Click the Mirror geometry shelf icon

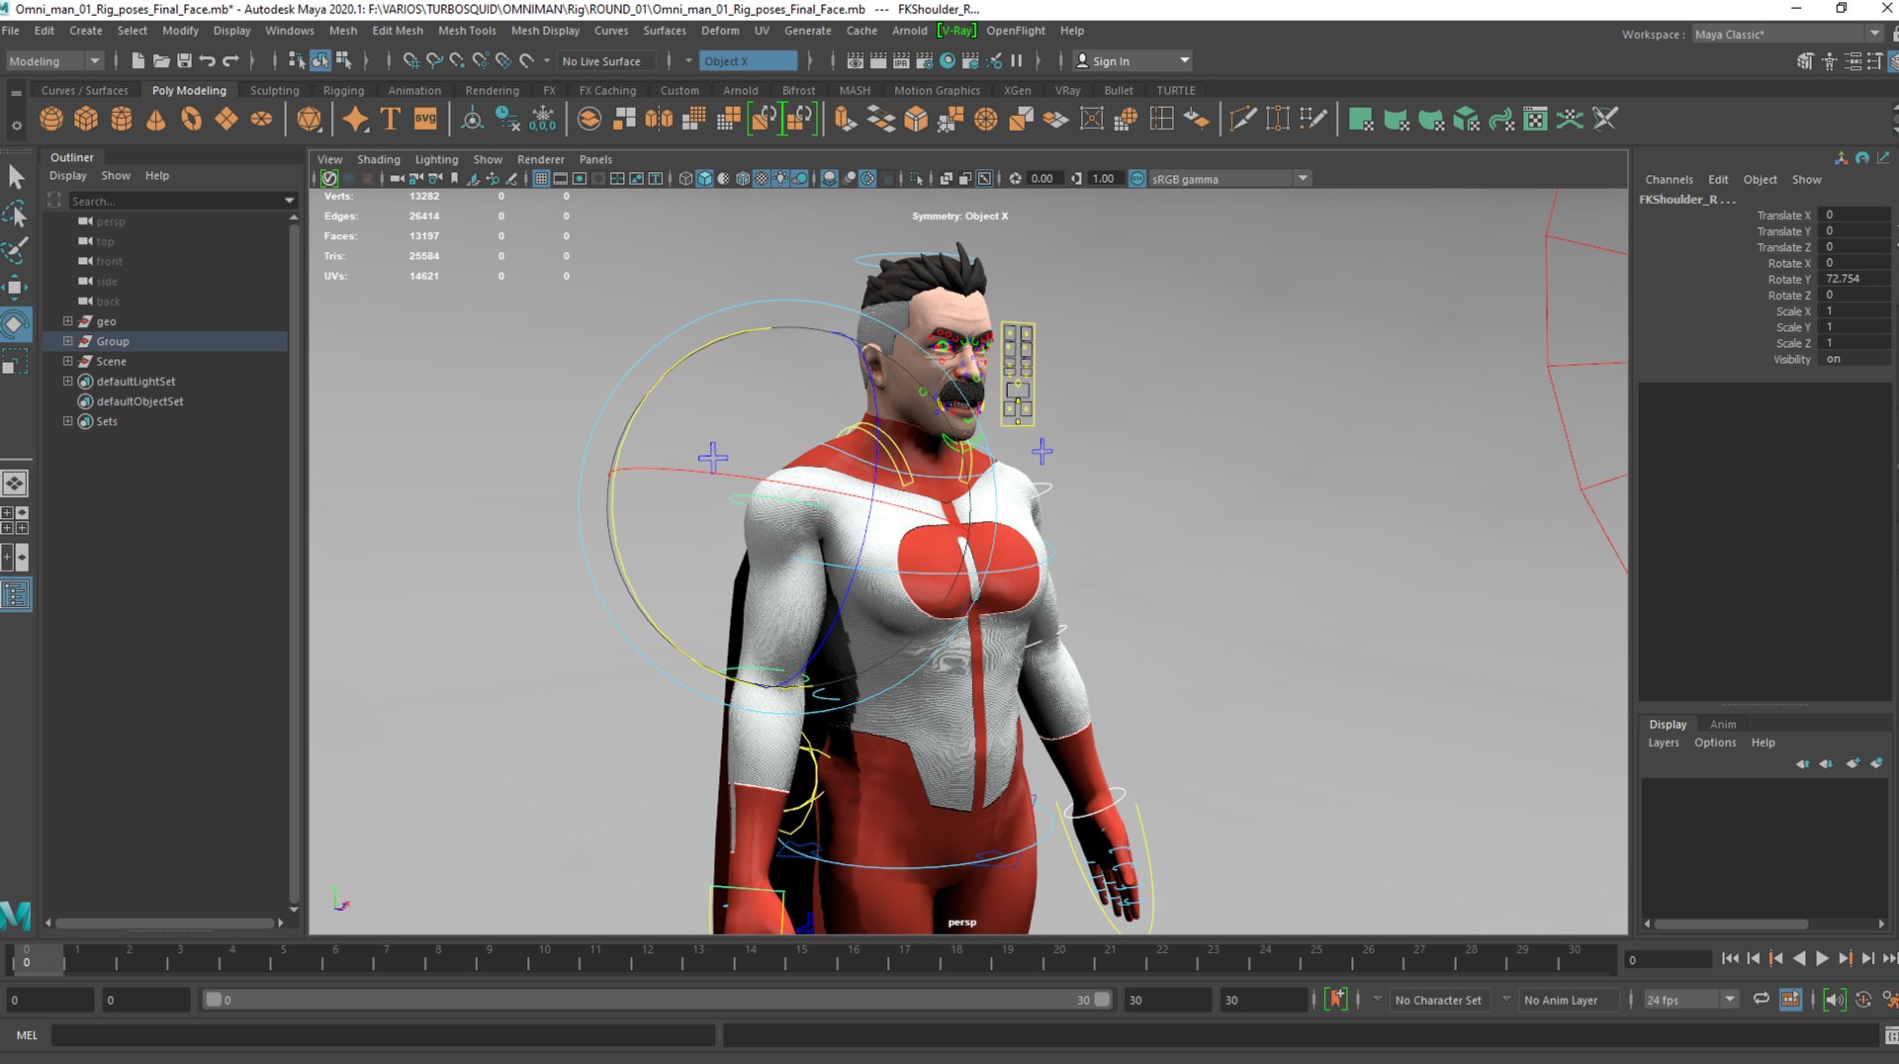(659, 120)
